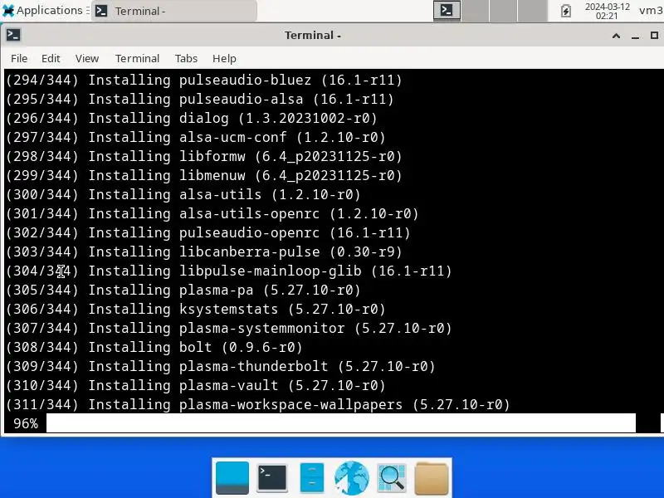Click line installing pulseaudio-alsa
The image size is (664, 498).
(x=199, y=99)
